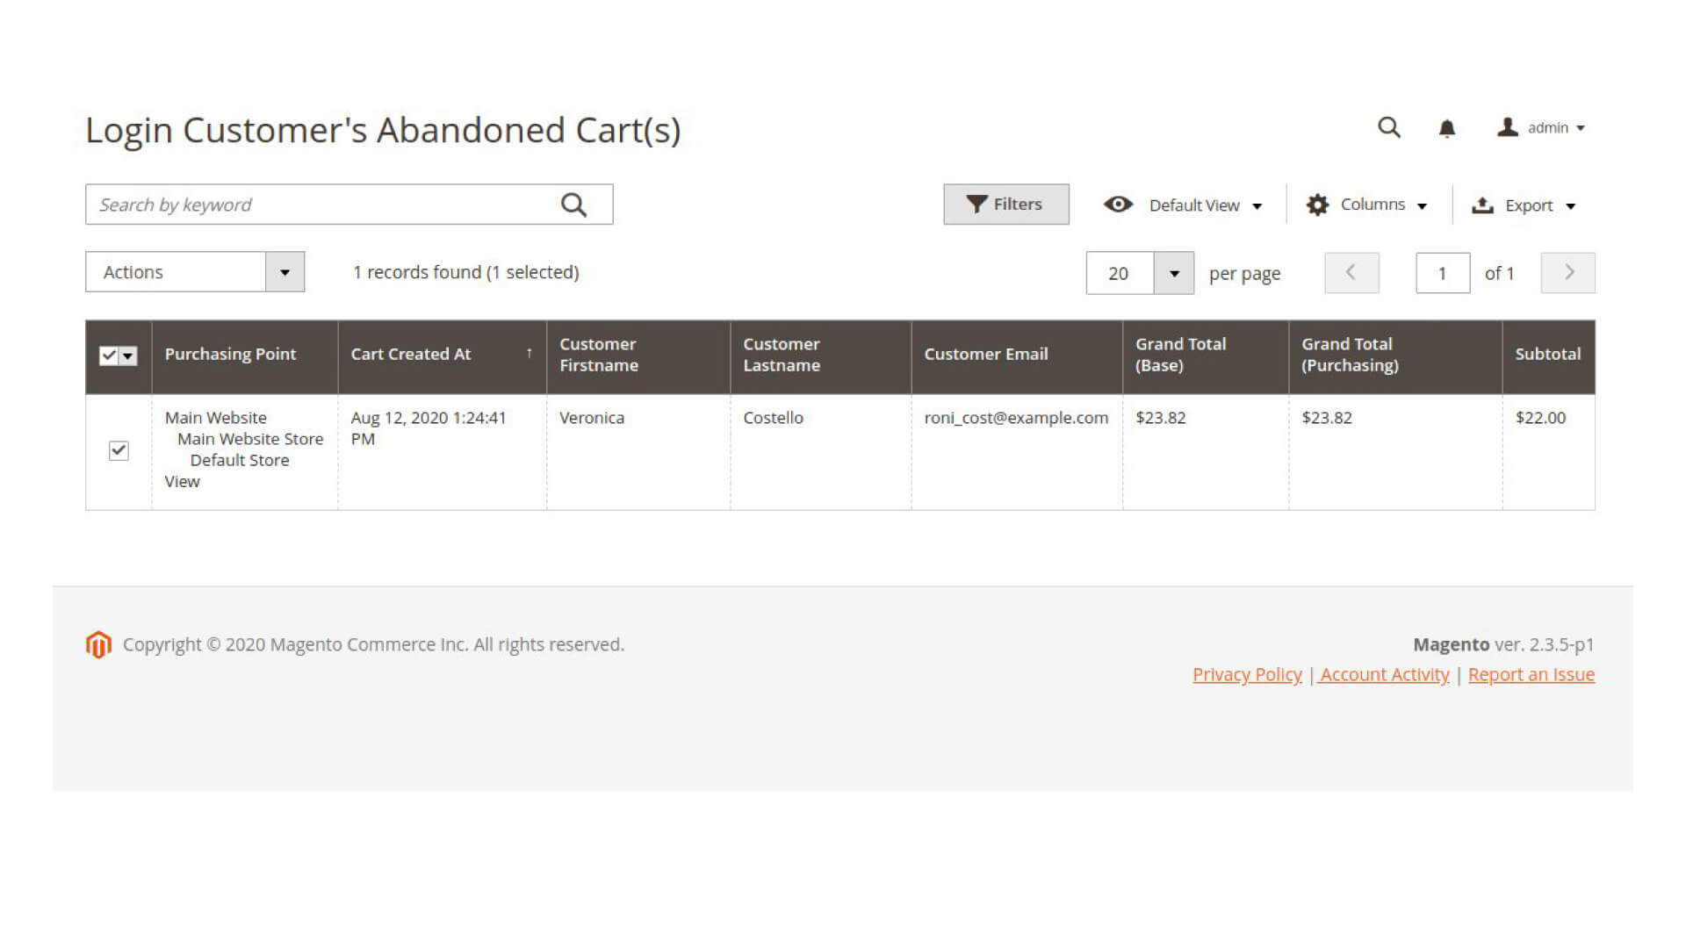This screenshot has height=948, width=1686.
Task: Open the Privacy Policy link
Action: (x=1247, y=674)
